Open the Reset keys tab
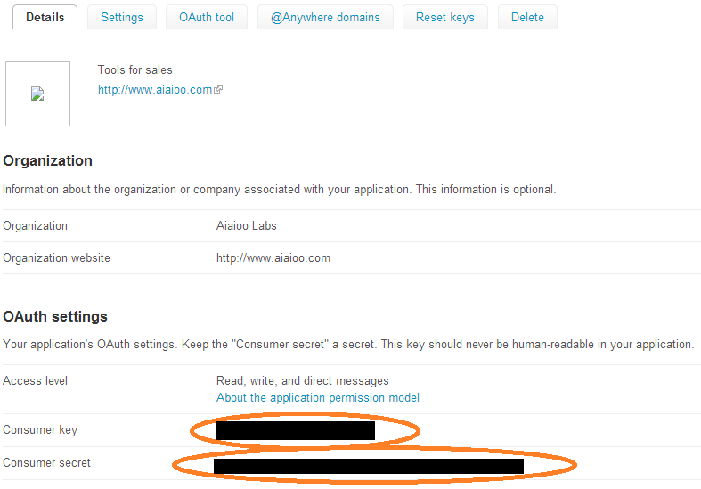This screenshot has width=701, height=489. (444, 18)
